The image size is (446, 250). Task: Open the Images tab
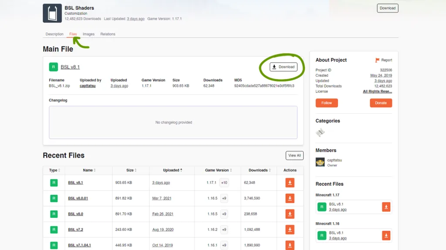(88, 34)
